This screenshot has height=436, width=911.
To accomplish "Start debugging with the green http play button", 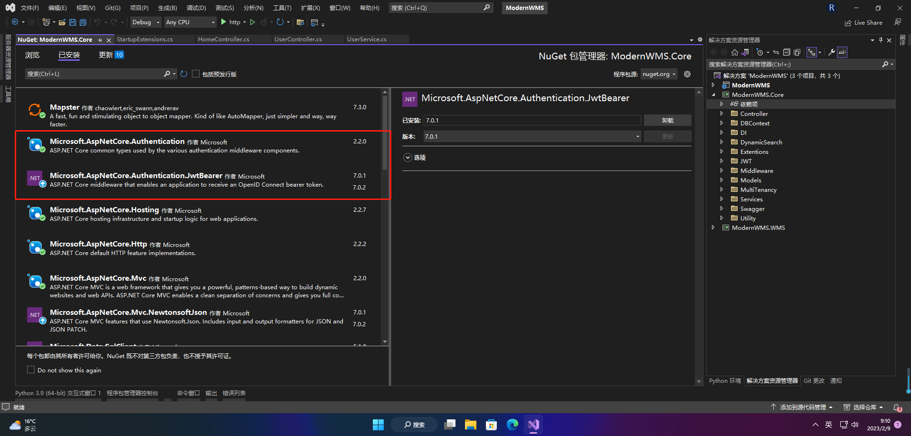I will click(x=230, y=22).
